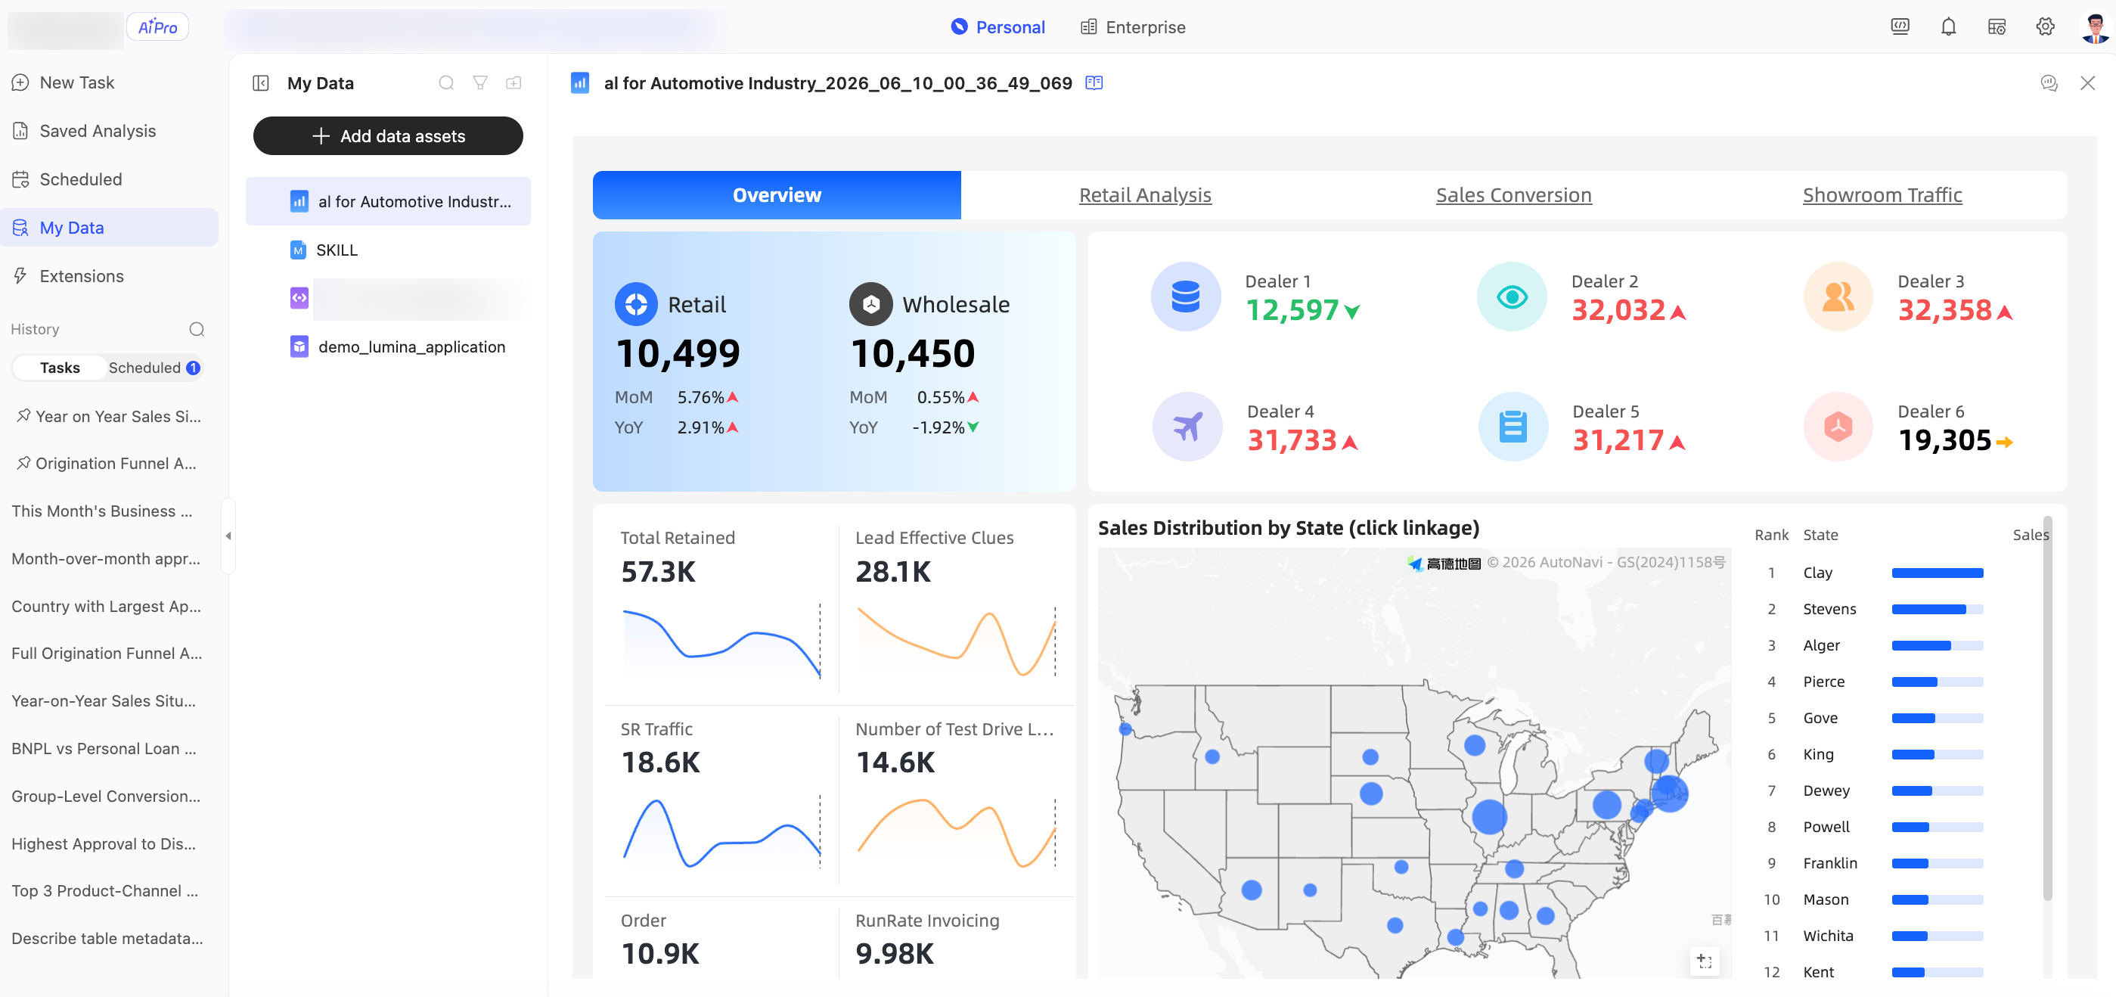Open the Showroom Traffic tab
The height and width of the screenshot is (997, 2116).
click(x=1882, y=195)
